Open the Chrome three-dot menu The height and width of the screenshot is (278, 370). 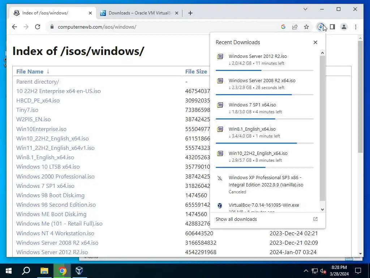point(356,27)
